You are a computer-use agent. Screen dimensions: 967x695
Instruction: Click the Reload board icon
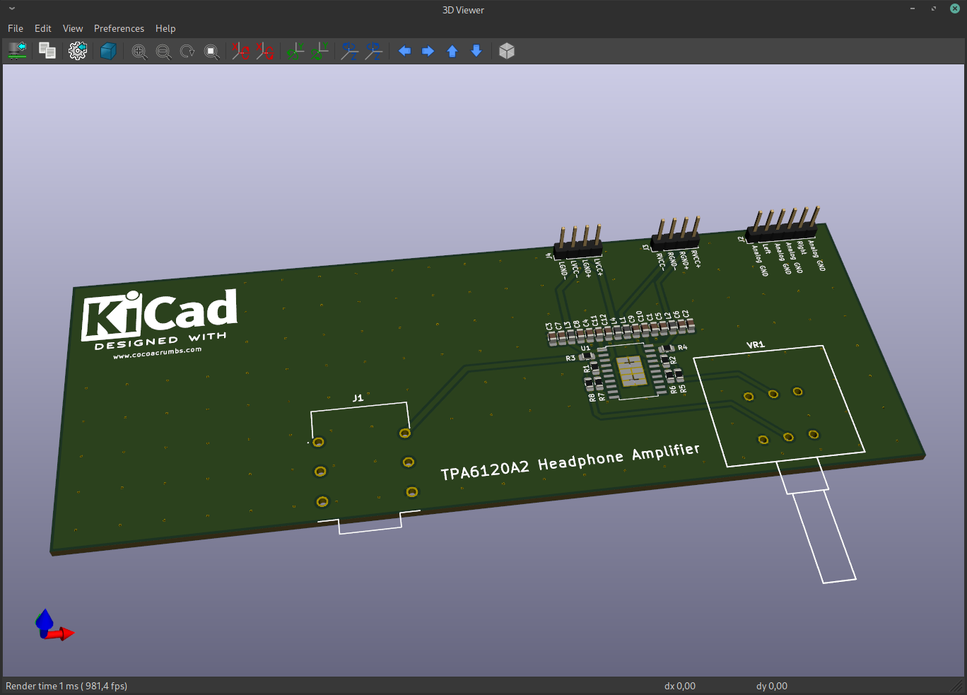[x=17, y=51]
